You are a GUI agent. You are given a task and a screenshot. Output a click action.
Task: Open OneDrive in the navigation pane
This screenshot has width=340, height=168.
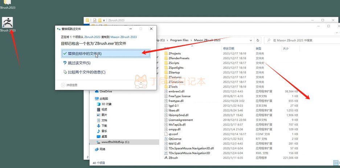point(106,91)
